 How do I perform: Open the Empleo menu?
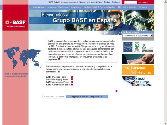[x=143, y=7]
